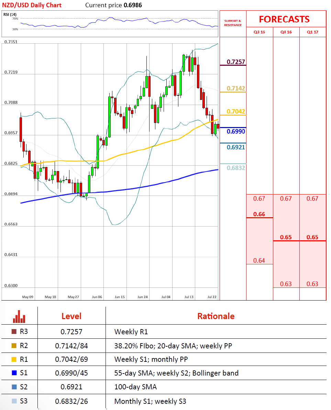
Task: Switch to the Q4 16 forecast column
Action: click(286, 32)
